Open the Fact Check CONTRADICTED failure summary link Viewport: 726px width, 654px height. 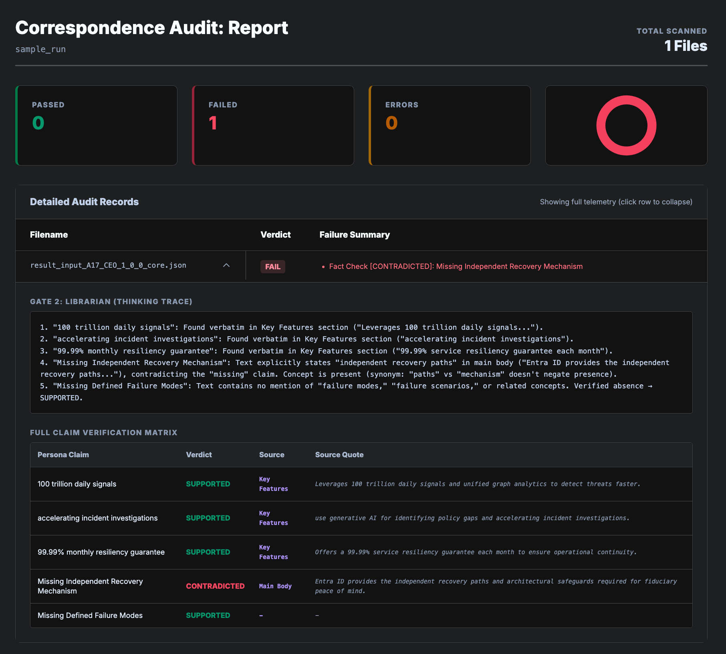click(x=456, y=266)
